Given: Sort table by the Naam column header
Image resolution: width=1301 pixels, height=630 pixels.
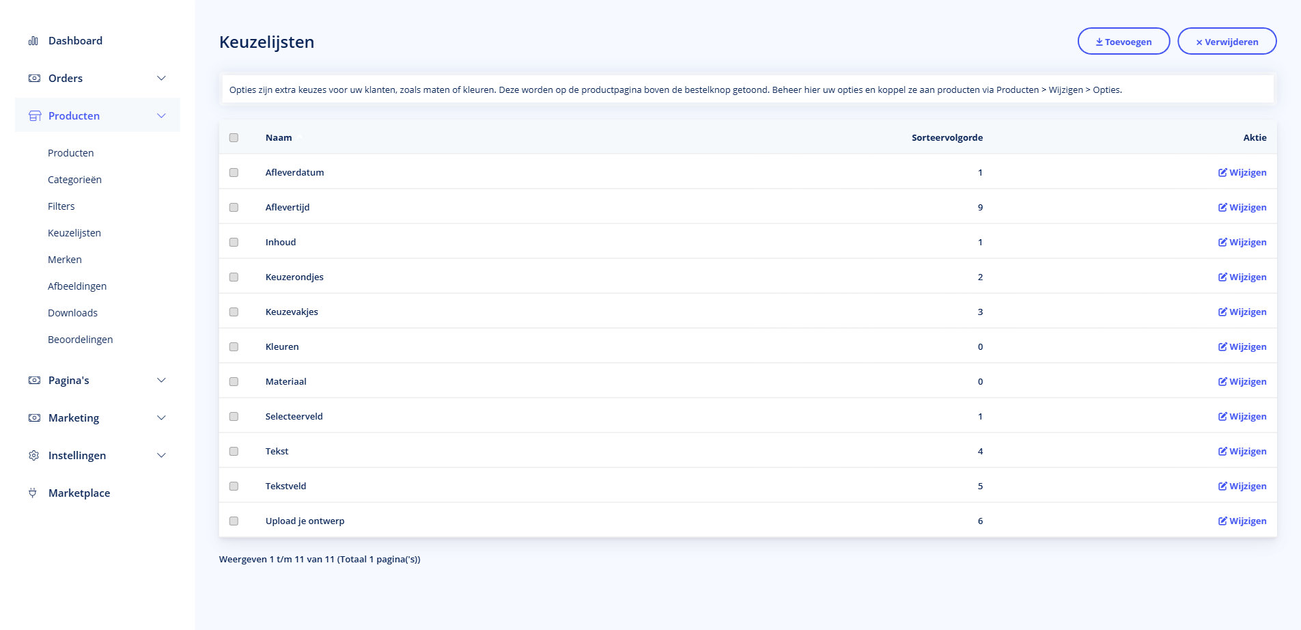Looking at the screenshot, I should [279, 138].
